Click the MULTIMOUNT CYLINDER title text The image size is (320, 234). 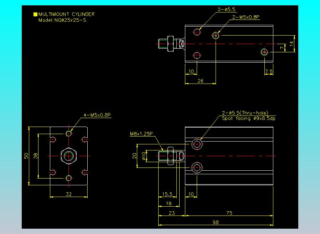coord(67,14)
